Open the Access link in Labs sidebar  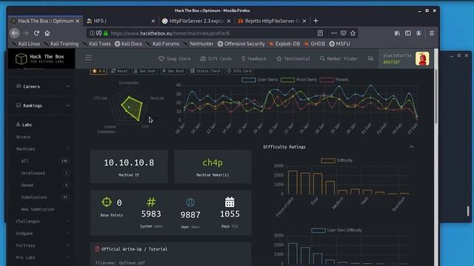23,137
